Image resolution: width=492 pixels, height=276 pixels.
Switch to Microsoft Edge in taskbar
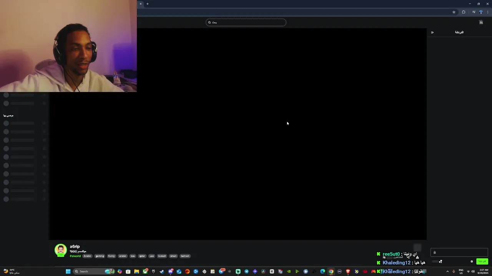(322, 271)
